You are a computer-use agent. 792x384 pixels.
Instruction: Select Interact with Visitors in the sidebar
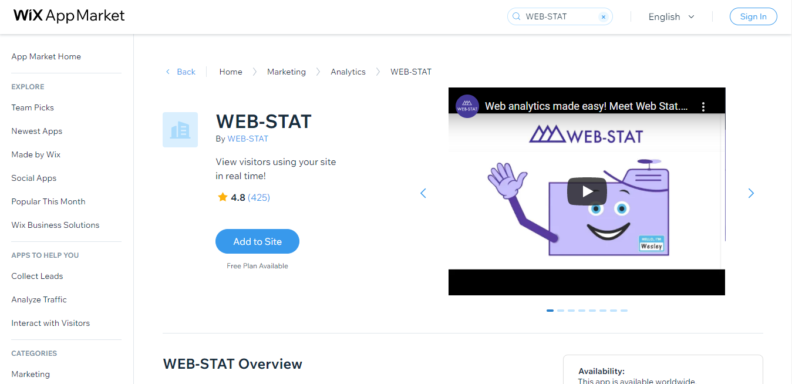pyautogui.click(x=51, y=323)
